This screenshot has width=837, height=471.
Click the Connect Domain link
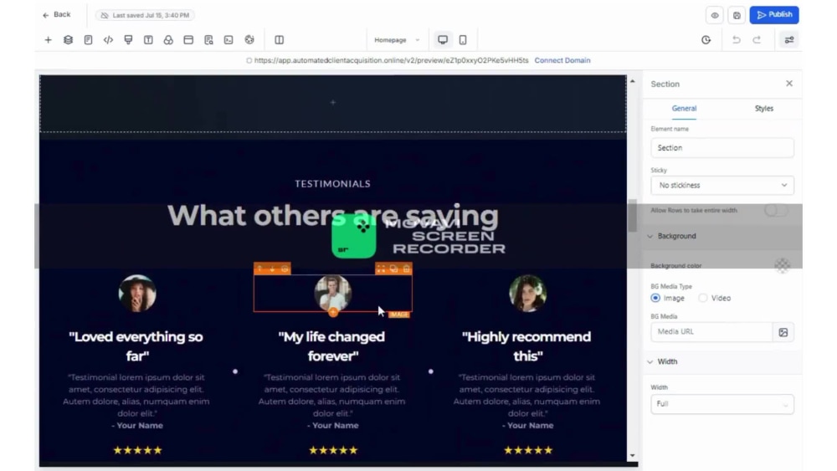tap(562, 60)
